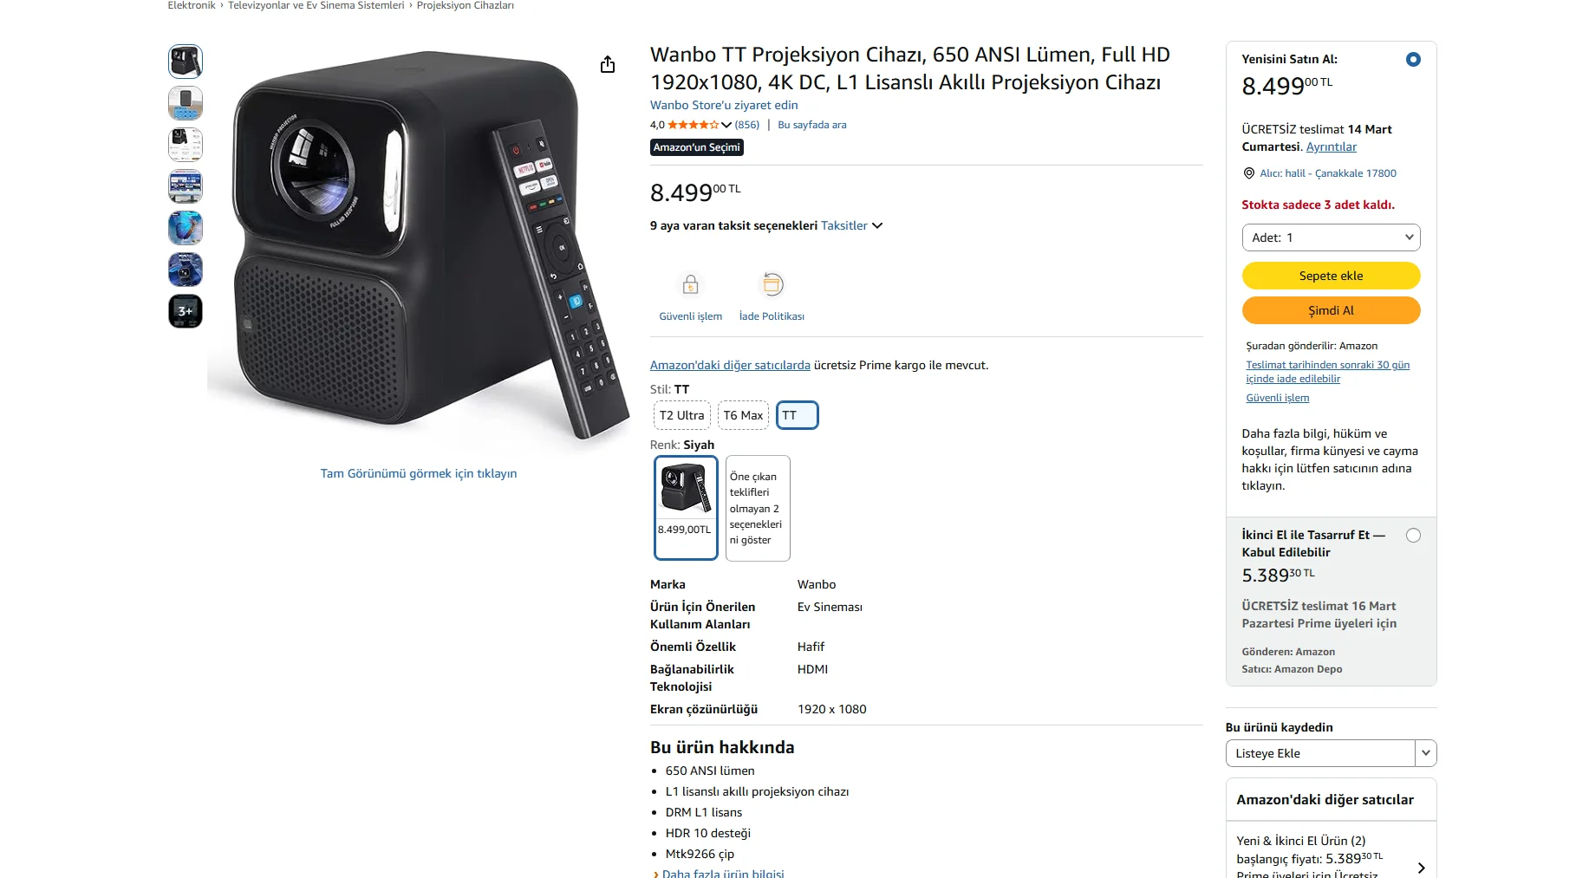This screenshot has height=878, width=1589.
Task: Choose the T2 Ultra style option
Action: (x=681, y=415)
